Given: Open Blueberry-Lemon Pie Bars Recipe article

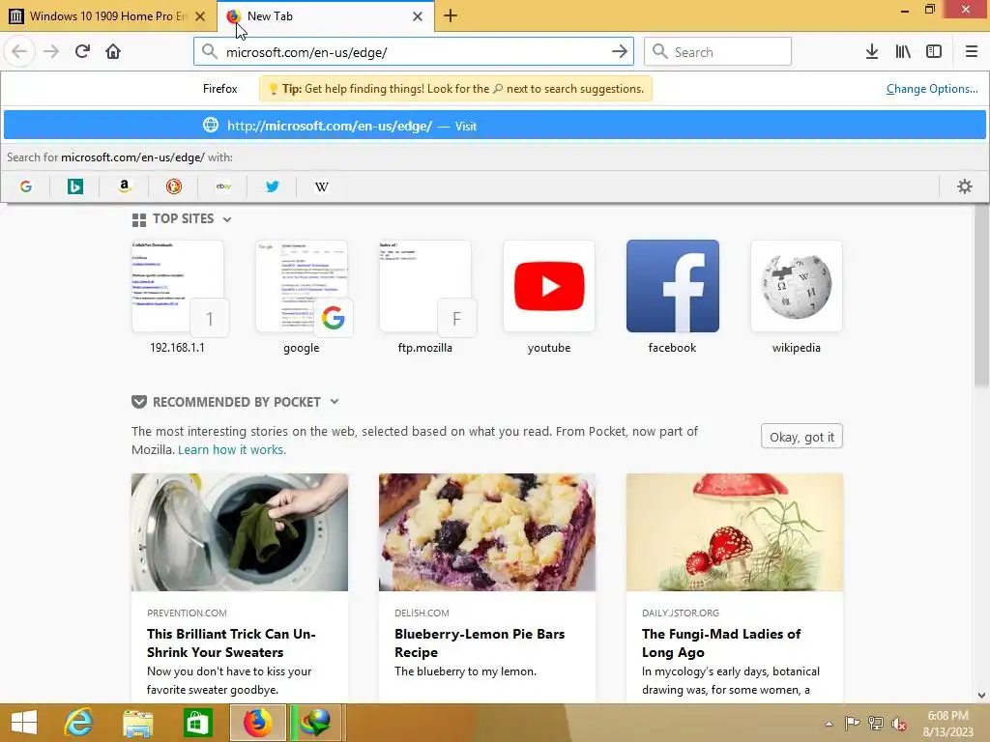Looking at the screenshot, I should coord(480,642).
